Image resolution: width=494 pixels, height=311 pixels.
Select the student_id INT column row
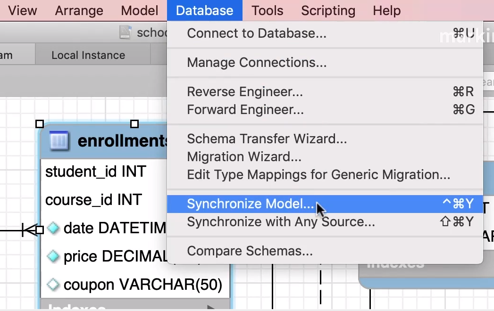(x=96, y=172)
